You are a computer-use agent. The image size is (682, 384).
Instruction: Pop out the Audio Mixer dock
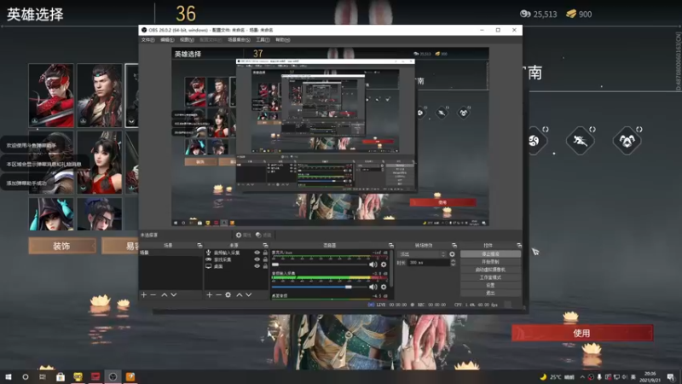(x=391, y=246)
